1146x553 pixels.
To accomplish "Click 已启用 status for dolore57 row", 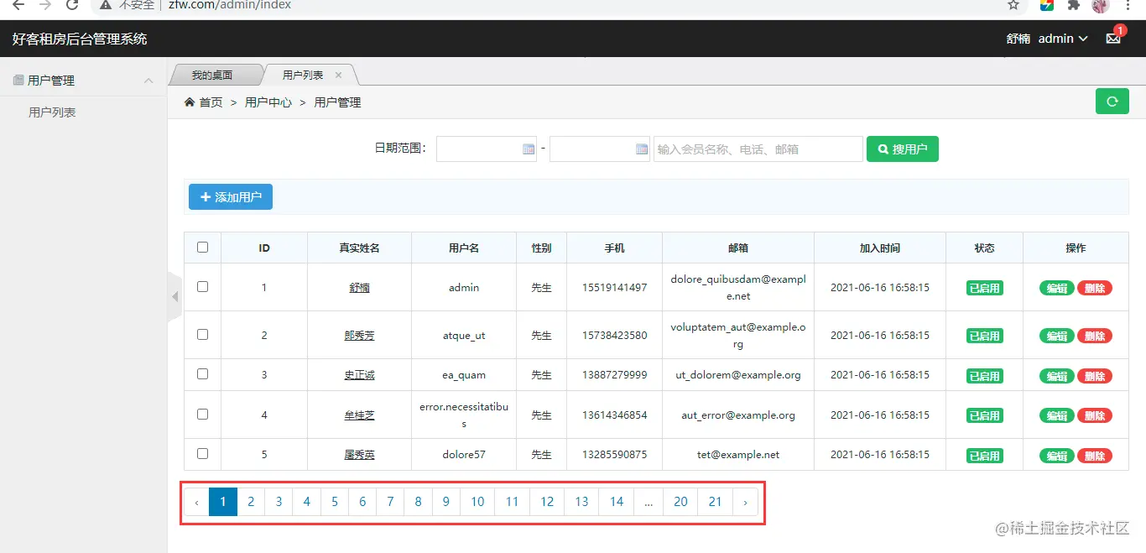I will 984,456.
